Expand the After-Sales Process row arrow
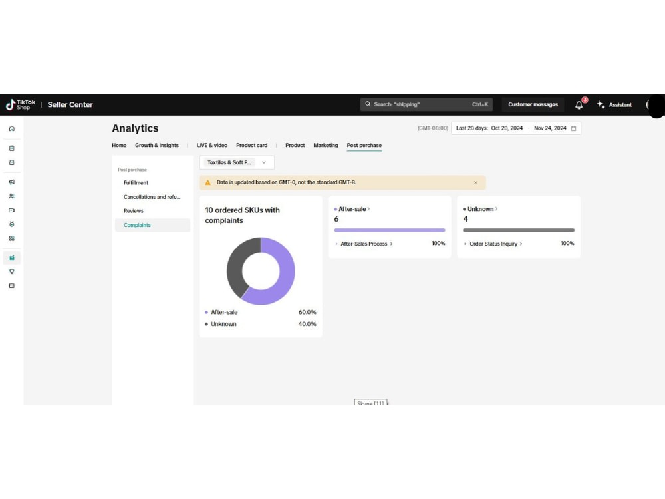The height and width of the screenshot is (499, 665). (x=336, y=244)
